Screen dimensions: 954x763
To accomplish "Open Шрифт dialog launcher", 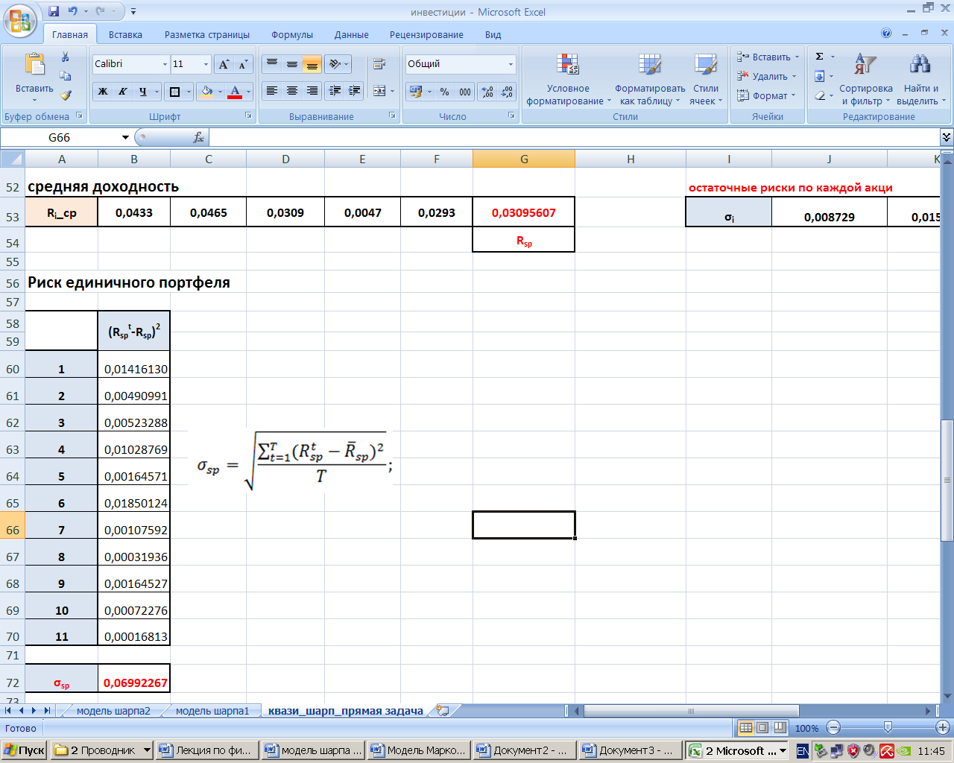I will pyautogui.click(x=248, y=116).
